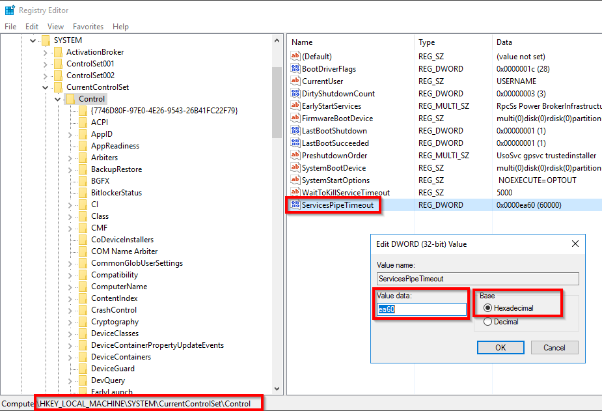Click the CurrentUser string value icon
602x411 pixels.
[295, 81]
